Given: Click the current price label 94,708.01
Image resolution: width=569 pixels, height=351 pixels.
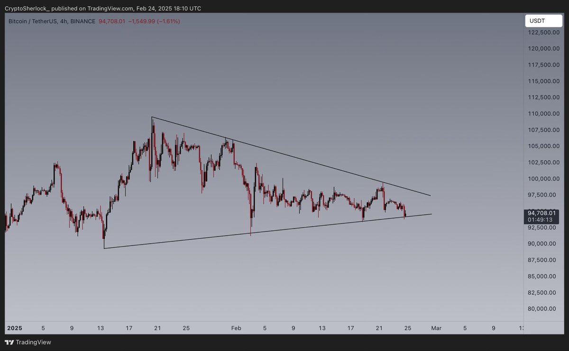Looking at the screenshot, I should [542, 213].
